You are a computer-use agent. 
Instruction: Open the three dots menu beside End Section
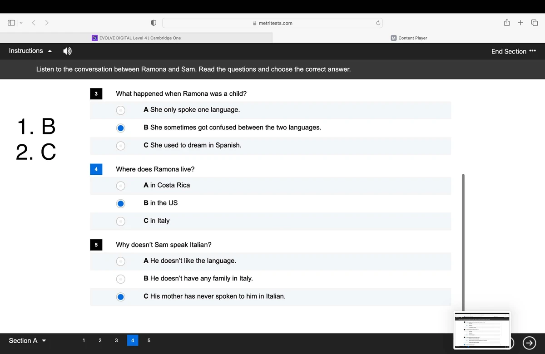(533, 51)
